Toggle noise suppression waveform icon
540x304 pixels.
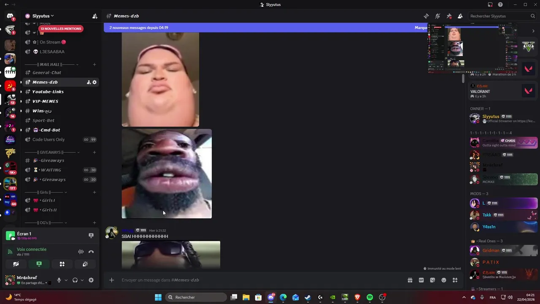[81, 252]
